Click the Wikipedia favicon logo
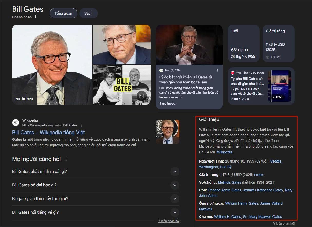 16,123
